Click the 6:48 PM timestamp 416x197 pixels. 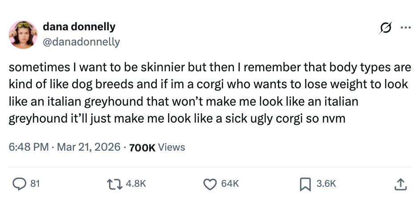[x=29, y=147]
